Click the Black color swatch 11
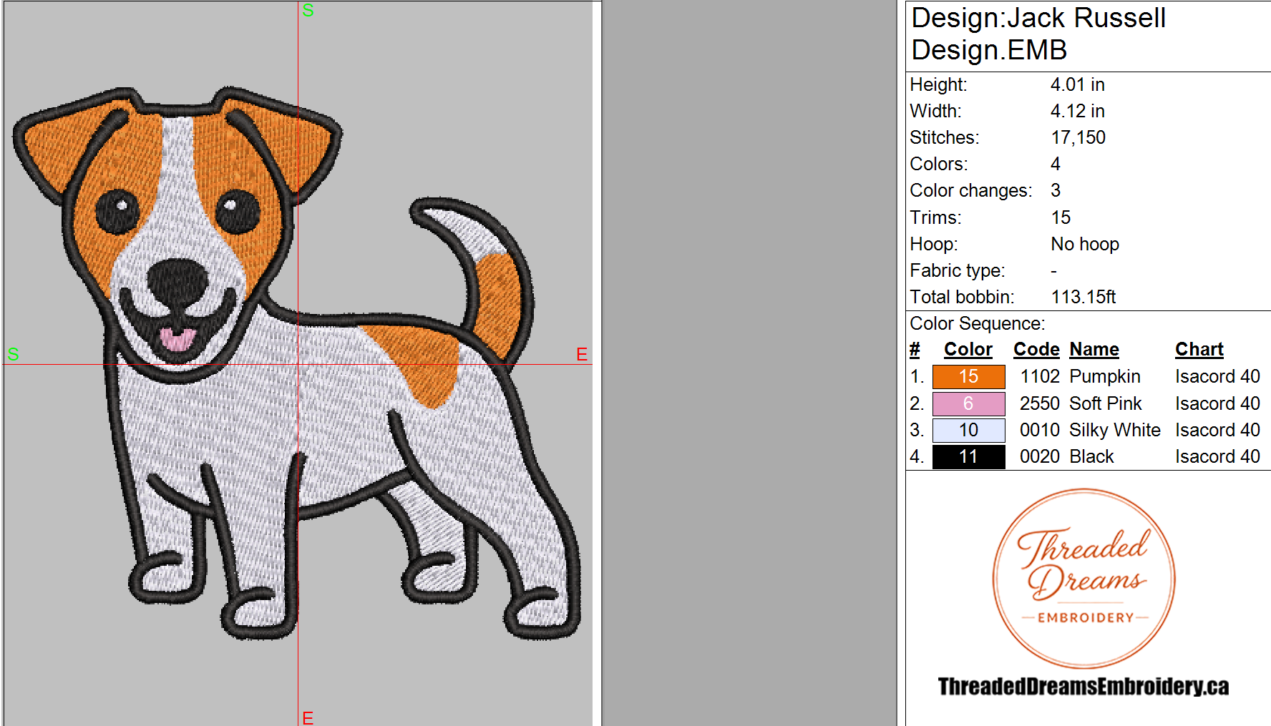Screen dimensions: 1271x726 [x=968, y=456]
